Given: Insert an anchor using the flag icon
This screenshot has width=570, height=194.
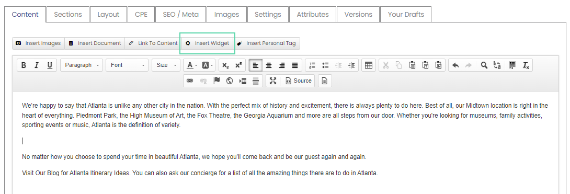Looking at the screenshot, I should click(216, 81).
